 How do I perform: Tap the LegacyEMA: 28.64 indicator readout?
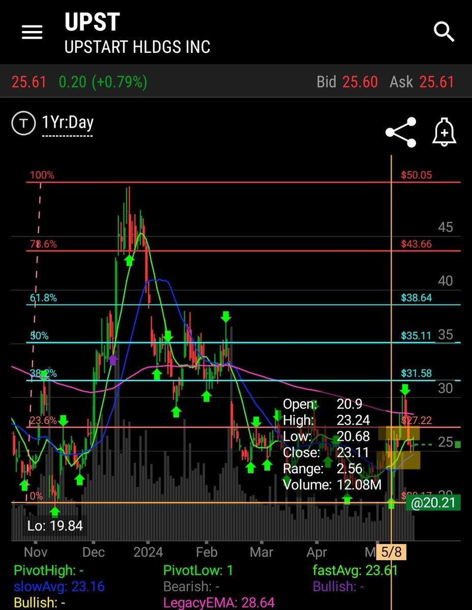pyautogui.click(x=219, y=603)
